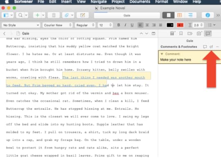Switch to Outliner view mode
Viewport: 221px width, 161px height.
click(x=191, y=15)
